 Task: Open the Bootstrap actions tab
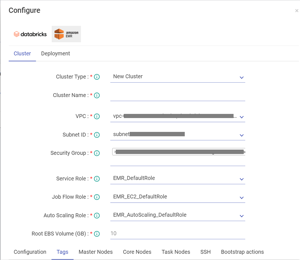click(242, 252)
